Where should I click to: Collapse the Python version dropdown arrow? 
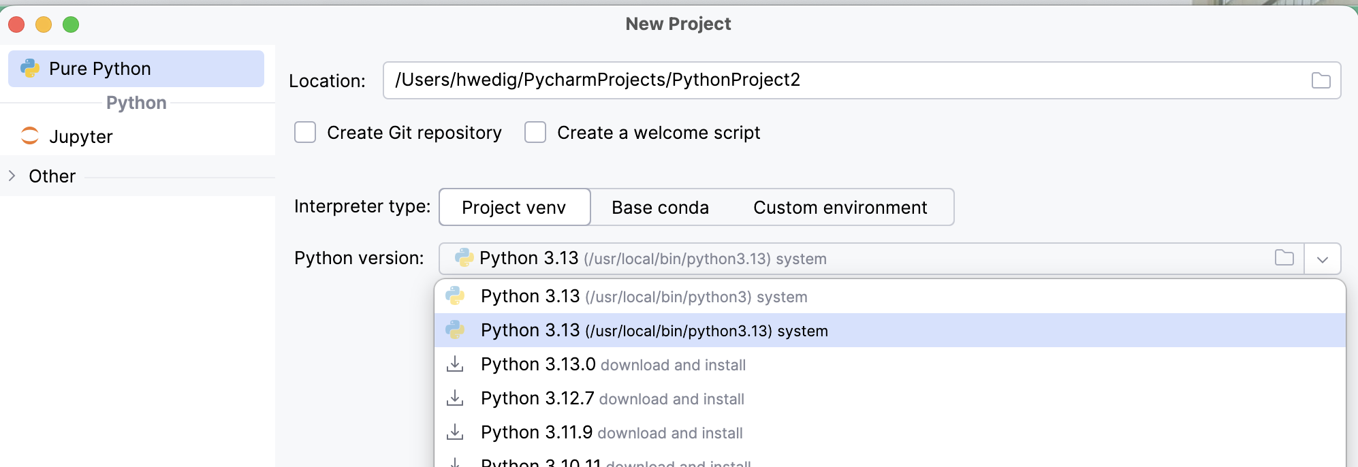[1323, 259]
